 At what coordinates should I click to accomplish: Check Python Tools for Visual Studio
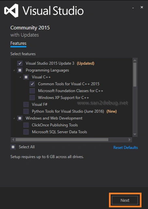click(x=26, y=111)
